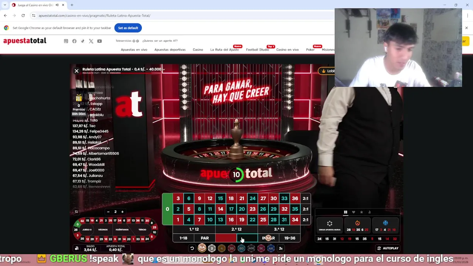The image size is (473, 266).
Task: Select the 1K chip
Action: 261,248
